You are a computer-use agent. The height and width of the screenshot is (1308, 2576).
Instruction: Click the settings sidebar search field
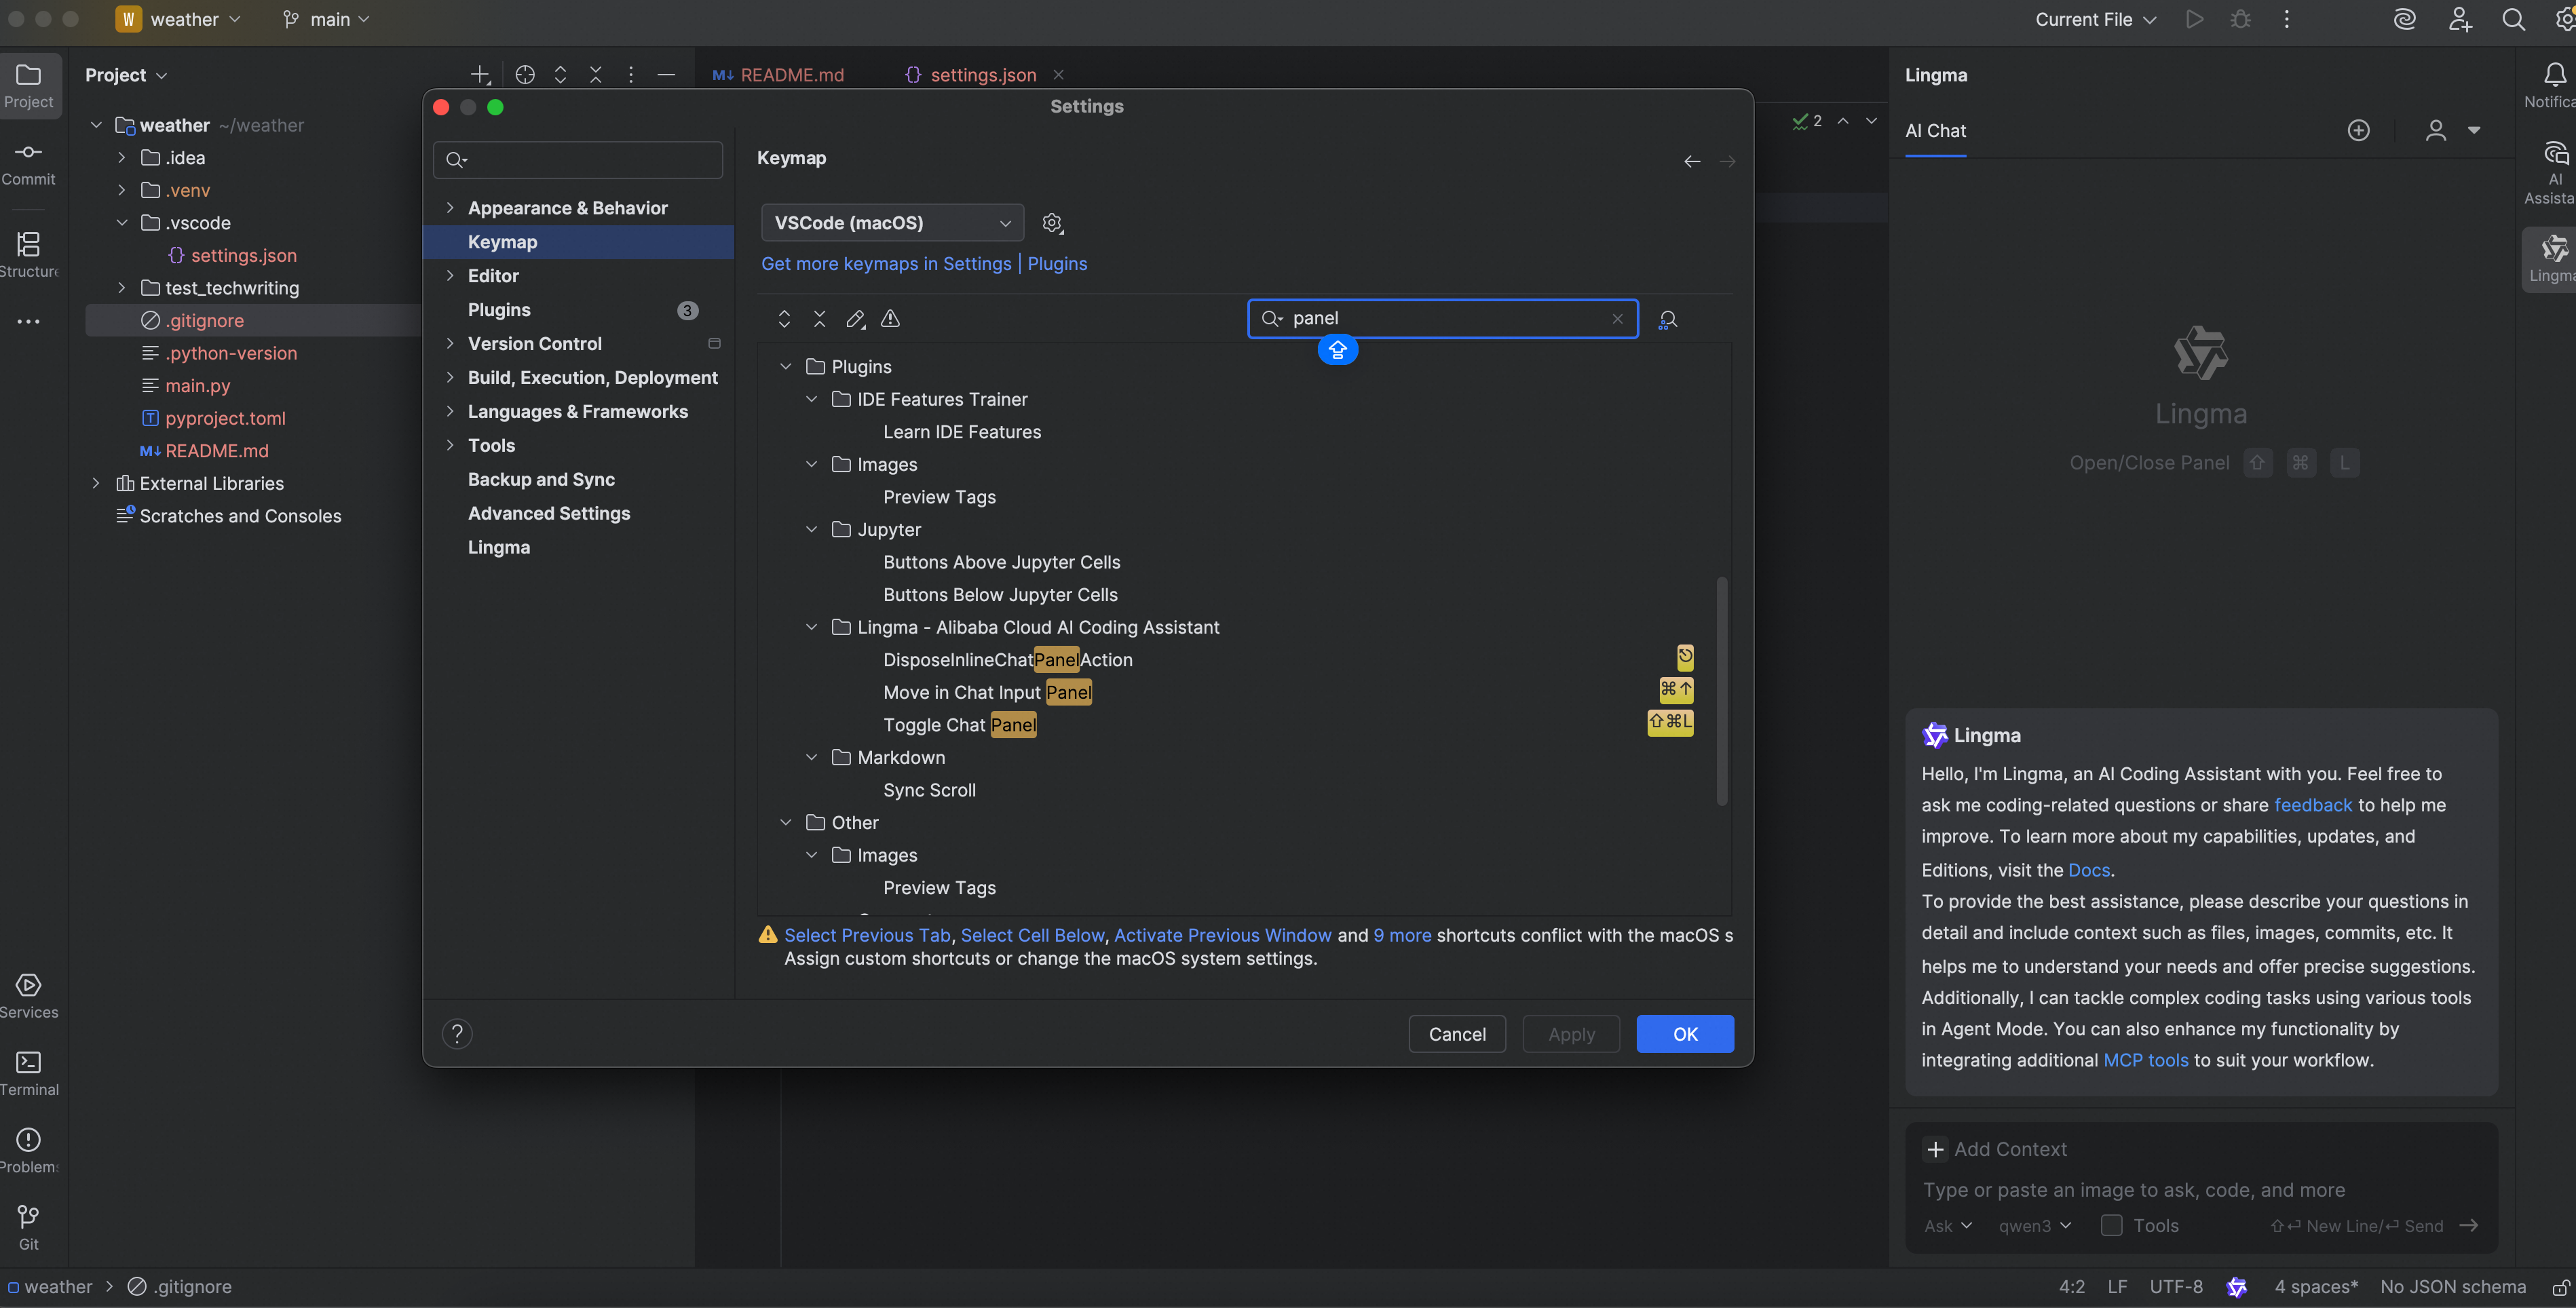point(578,160)
